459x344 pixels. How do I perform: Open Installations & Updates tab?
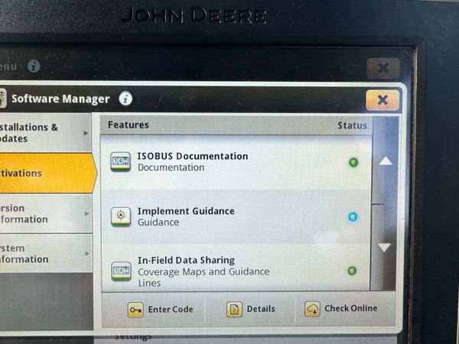[x=46, y=133]
